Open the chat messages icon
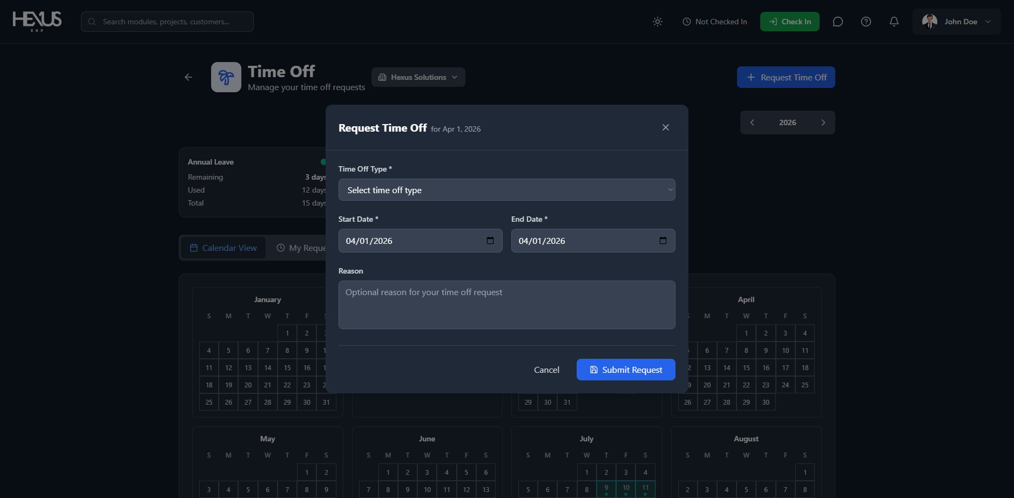This screenshot has height=498, width=1014. pyautogui.click(x=838, y=22)
